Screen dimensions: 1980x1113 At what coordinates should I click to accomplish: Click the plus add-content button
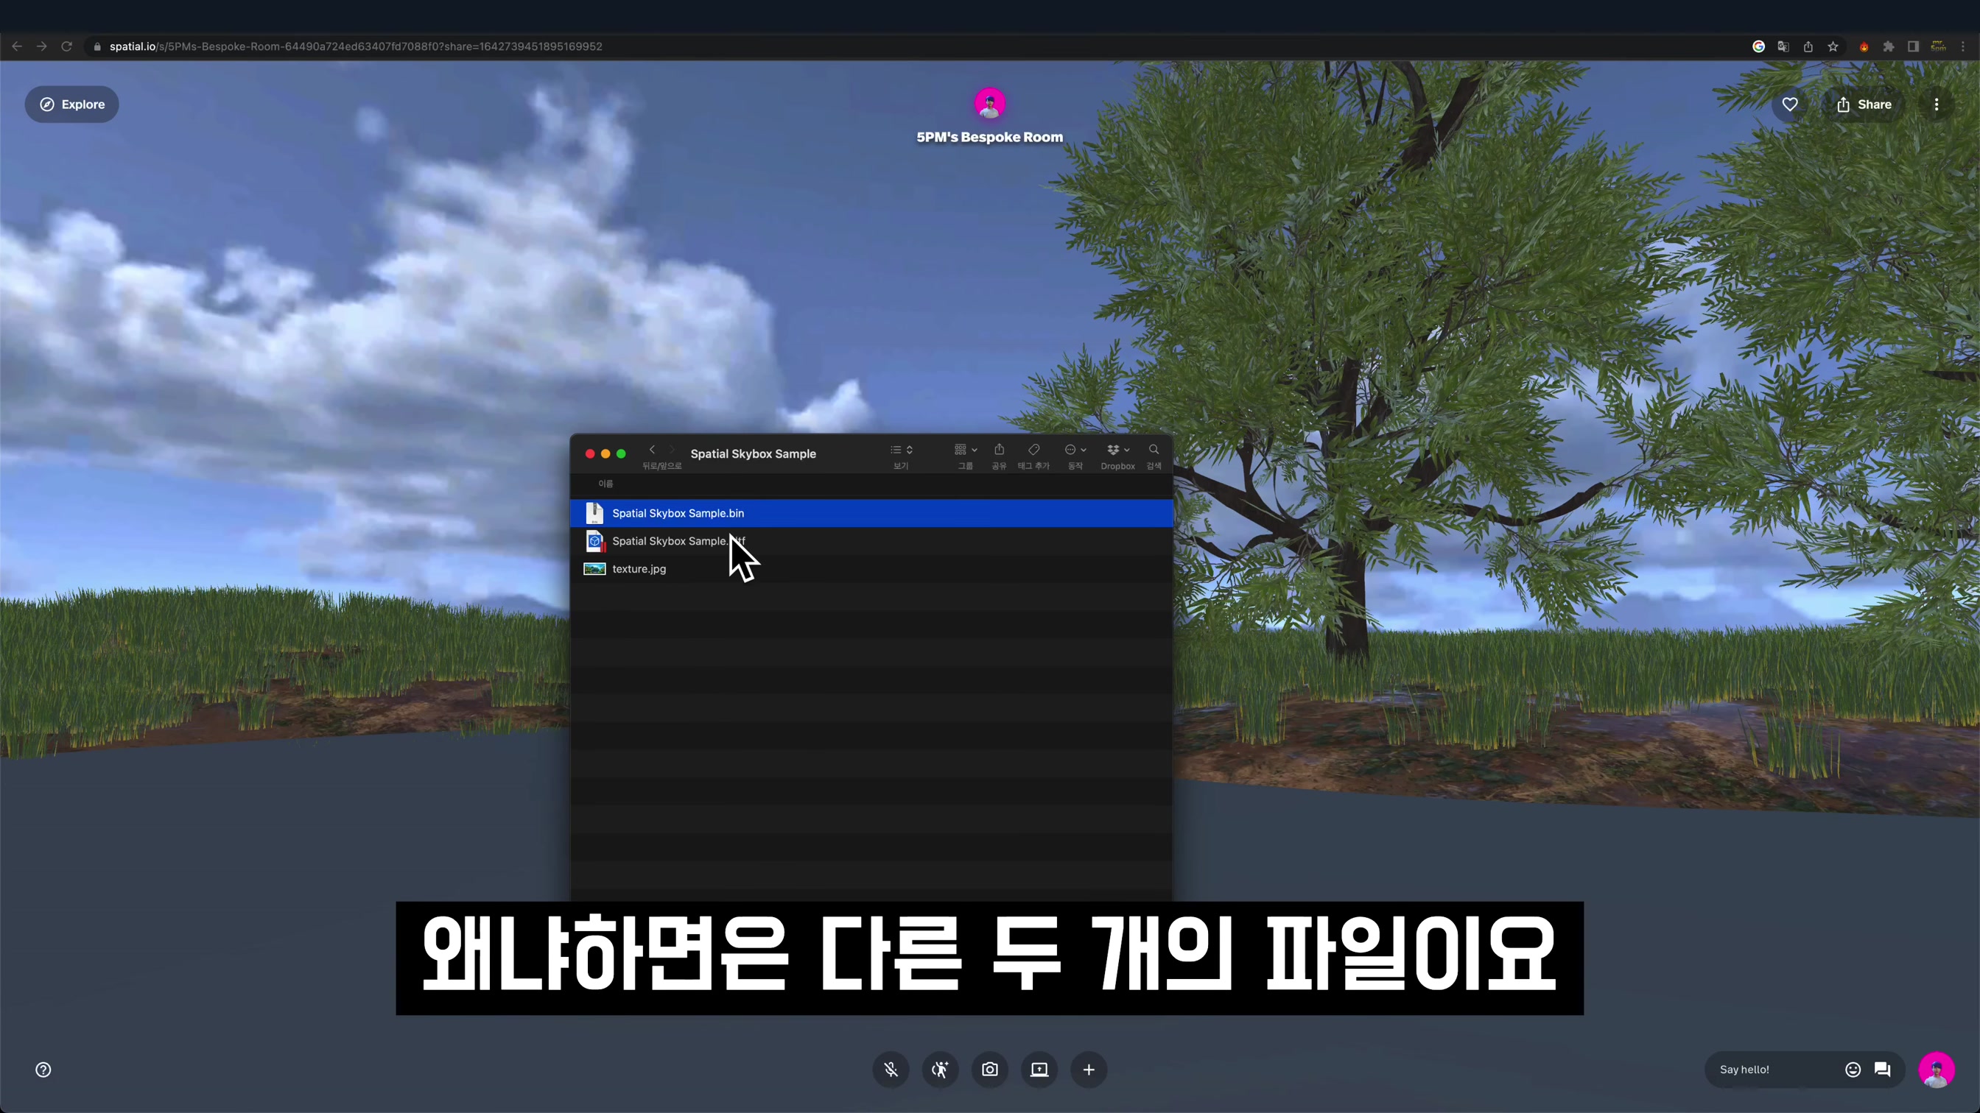pyautogui.click(x=1089, y=1070)
